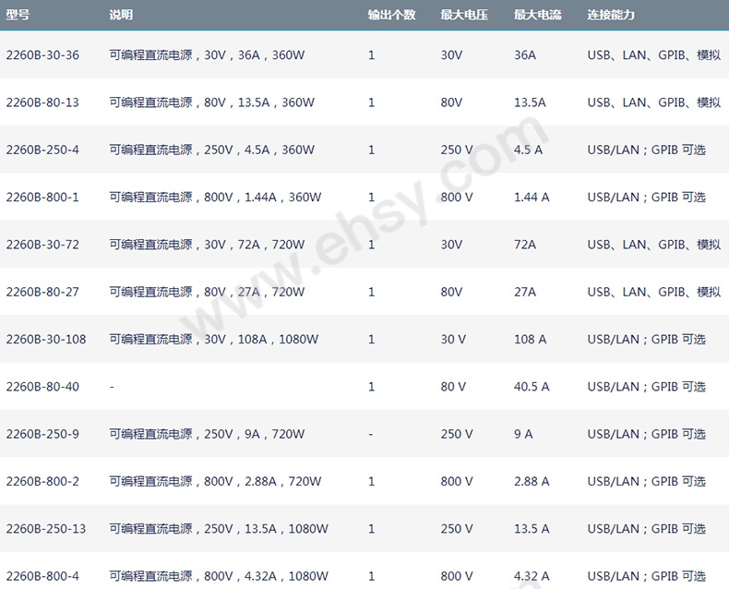Choose model 2260B-30-72
Image resolution: width=729 pixels, height=589 pixels.
(x=42, y=245)
